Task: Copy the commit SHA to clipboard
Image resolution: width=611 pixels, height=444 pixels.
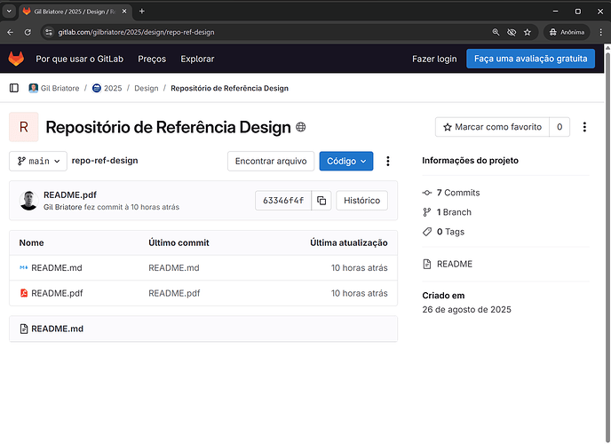Action: pos(321,201)
